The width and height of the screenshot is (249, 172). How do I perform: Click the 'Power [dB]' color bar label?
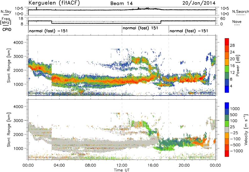pyautogui.click(x=237, y=66)
